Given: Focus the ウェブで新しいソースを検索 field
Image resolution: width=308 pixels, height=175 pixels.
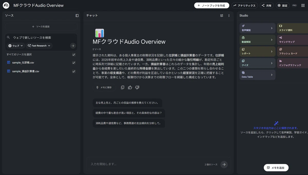Looking at the screenshot, I should pyautogui.click(x=41, y=38).
